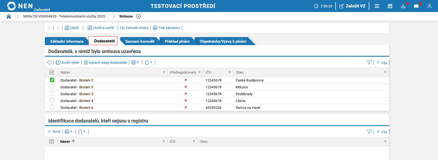The height and width of the screenshot is (160, 438).
Task: Click Libina cell
Action: point(240,101)
